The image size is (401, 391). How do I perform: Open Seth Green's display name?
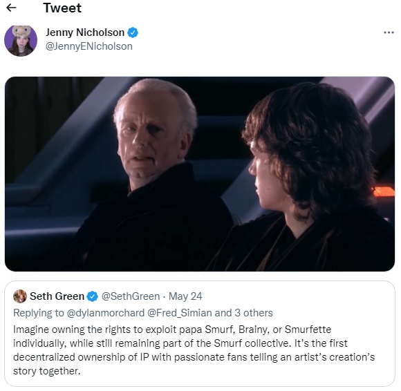pos(57,296)
